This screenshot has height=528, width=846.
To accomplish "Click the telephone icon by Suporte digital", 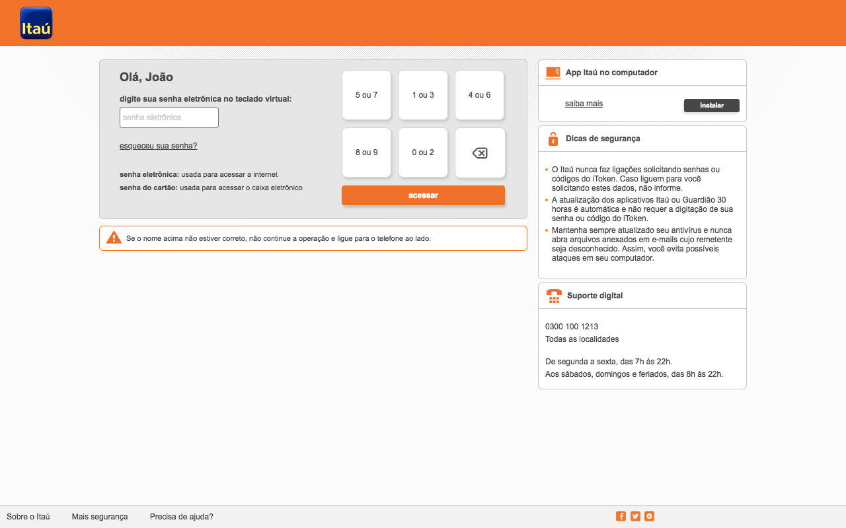I will click(x=554, y=296).
